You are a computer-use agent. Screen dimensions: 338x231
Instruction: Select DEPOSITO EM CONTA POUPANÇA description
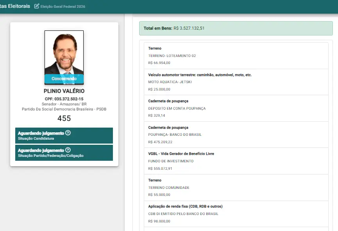tap(177, 108)
